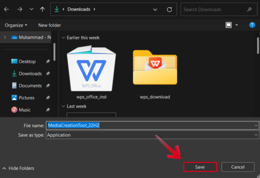The image size is (260, 178).
Task: Click the view layout icon
Action: click(229, 25)
